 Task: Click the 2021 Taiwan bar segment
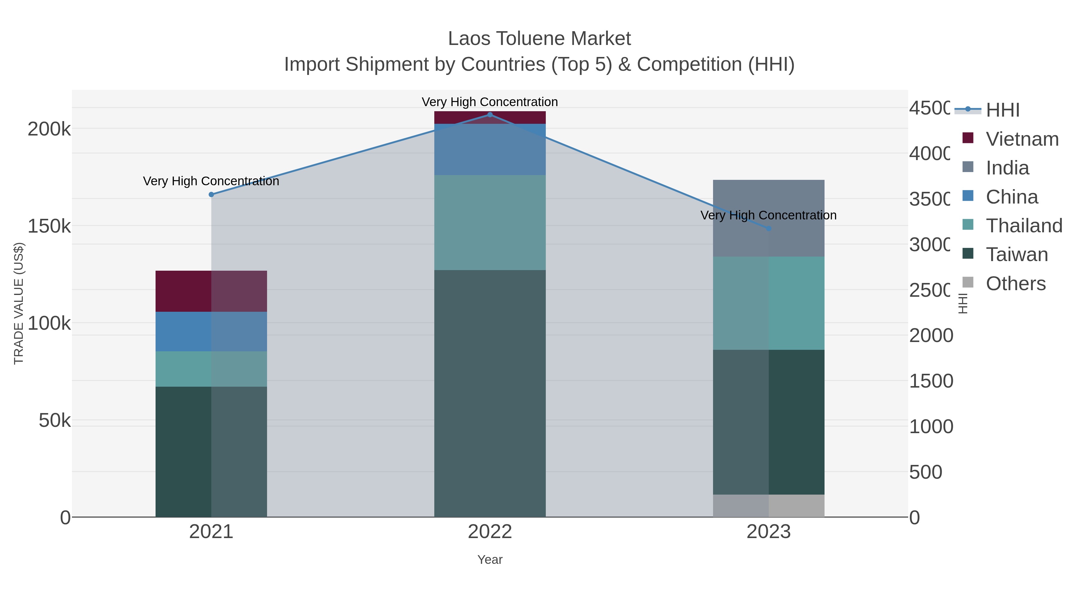[211, 452]
